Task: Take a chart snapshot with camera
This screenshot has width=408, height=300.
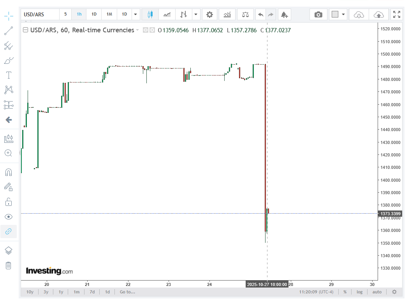Action: click(x=318, y=14)
